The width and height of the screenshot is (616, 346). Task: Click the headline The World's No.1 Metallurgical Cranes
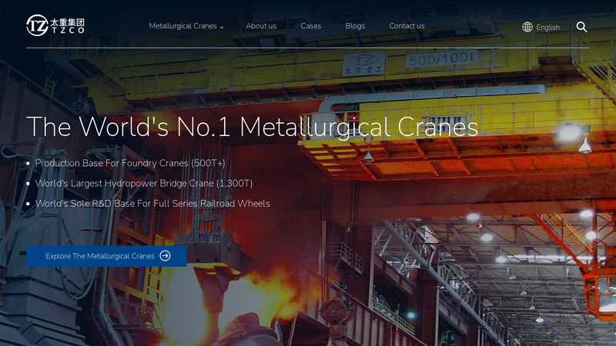click(253, 127)
